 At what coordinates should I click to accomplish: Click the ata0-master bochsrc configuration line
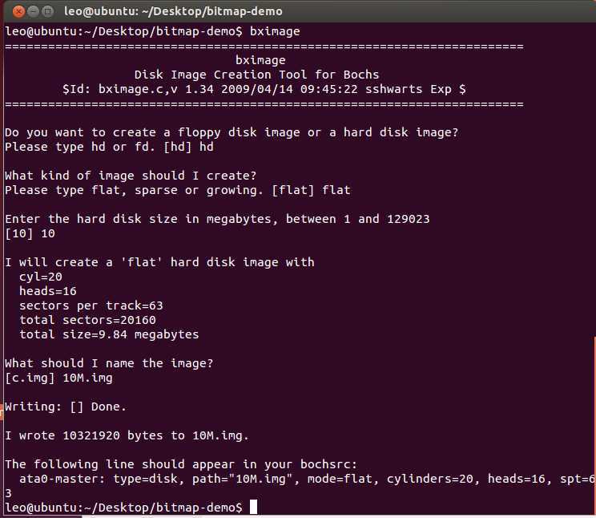307,479
